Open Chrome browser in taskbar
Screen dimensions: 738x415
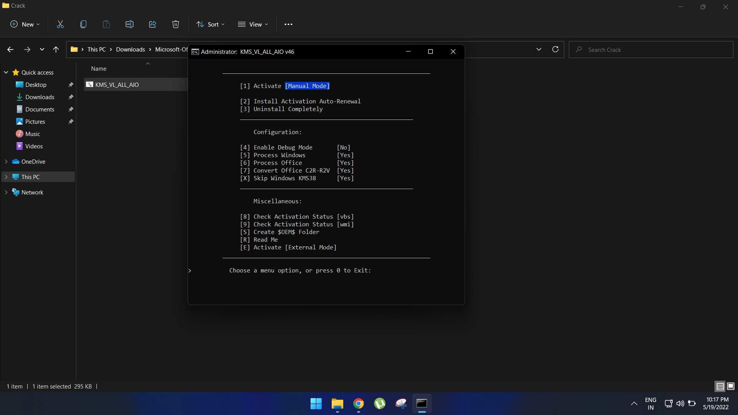[x=358, y=403]
